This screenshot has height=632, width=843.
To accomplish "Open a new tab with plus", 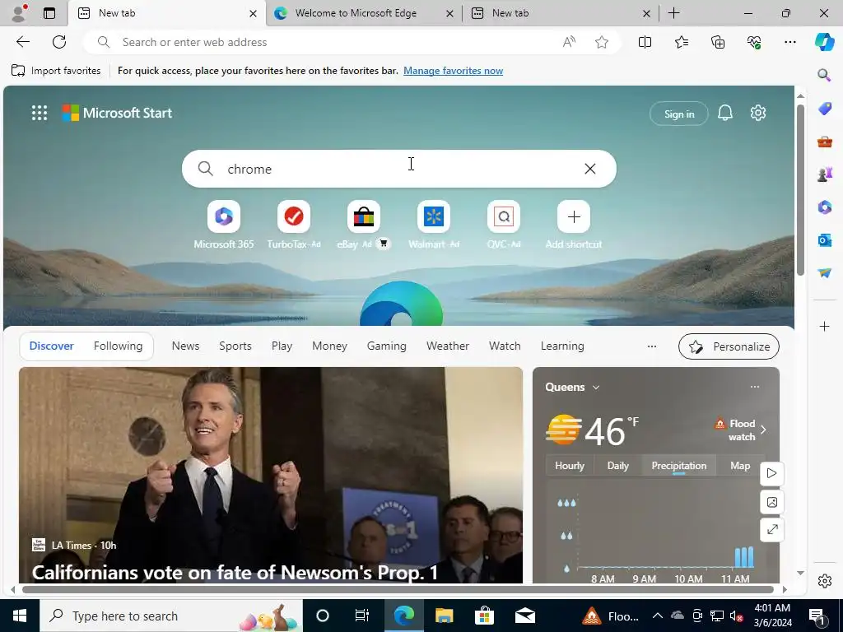I will point(673,13).
